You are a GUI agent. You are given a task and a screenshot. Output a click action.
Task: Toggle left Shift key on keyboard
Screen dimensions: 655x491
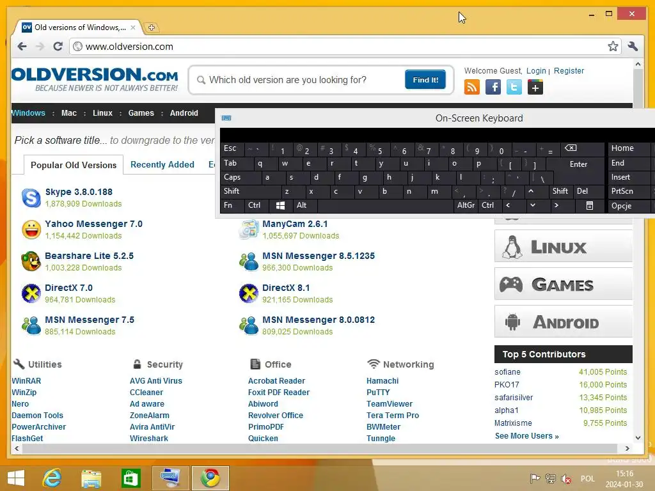point(251,191)
